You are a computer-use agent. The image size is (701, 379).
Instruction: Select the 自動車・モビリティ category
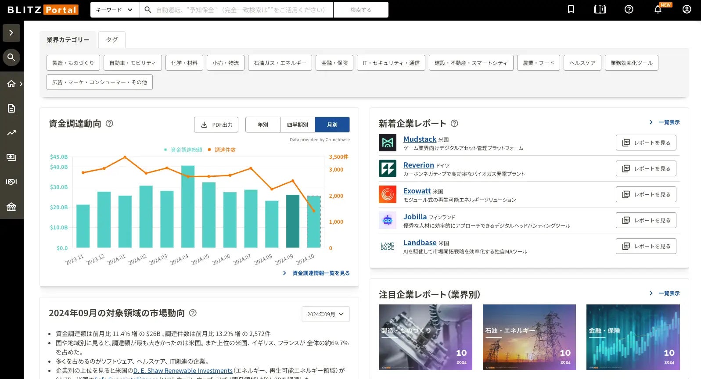(133, 63)
